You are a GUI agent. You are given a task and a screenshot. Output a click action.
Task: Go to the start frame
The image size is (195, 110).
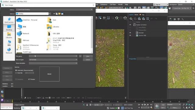click(x=139, y=105)
